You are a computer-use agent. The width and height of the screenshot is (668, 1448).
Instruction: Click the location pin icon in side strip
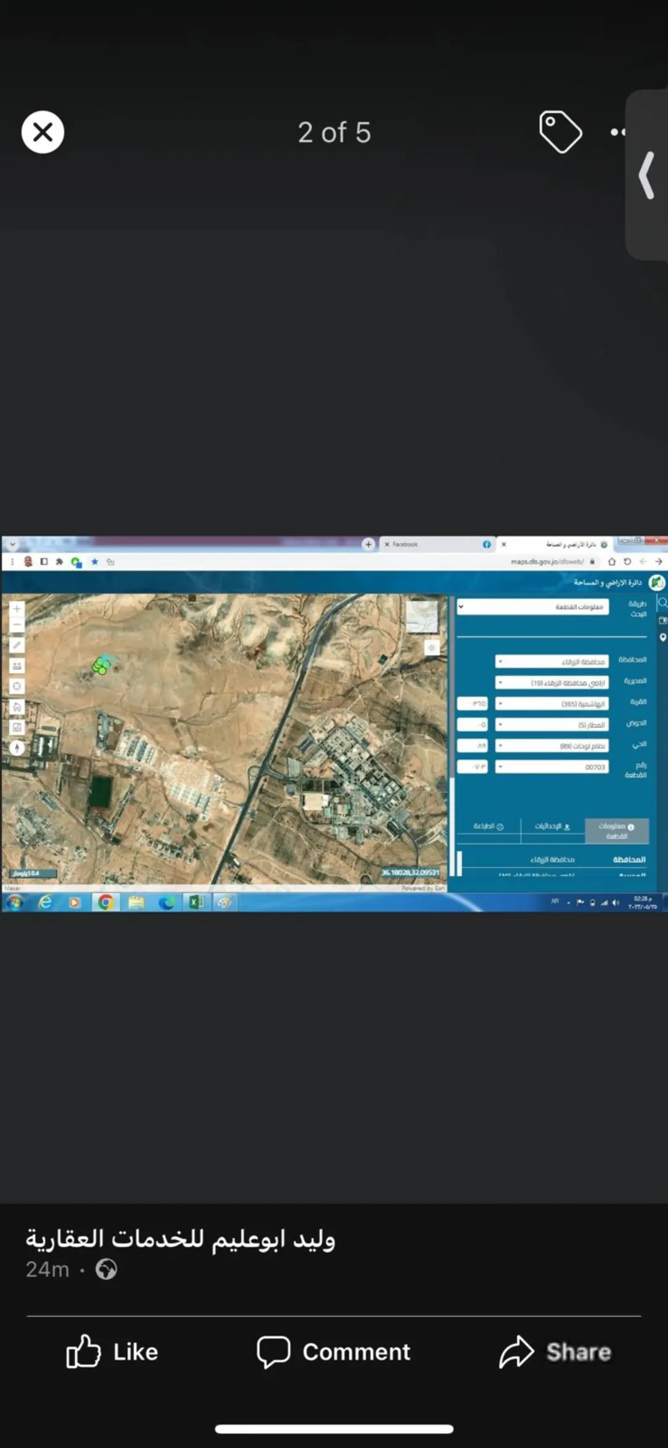point(662,637)
